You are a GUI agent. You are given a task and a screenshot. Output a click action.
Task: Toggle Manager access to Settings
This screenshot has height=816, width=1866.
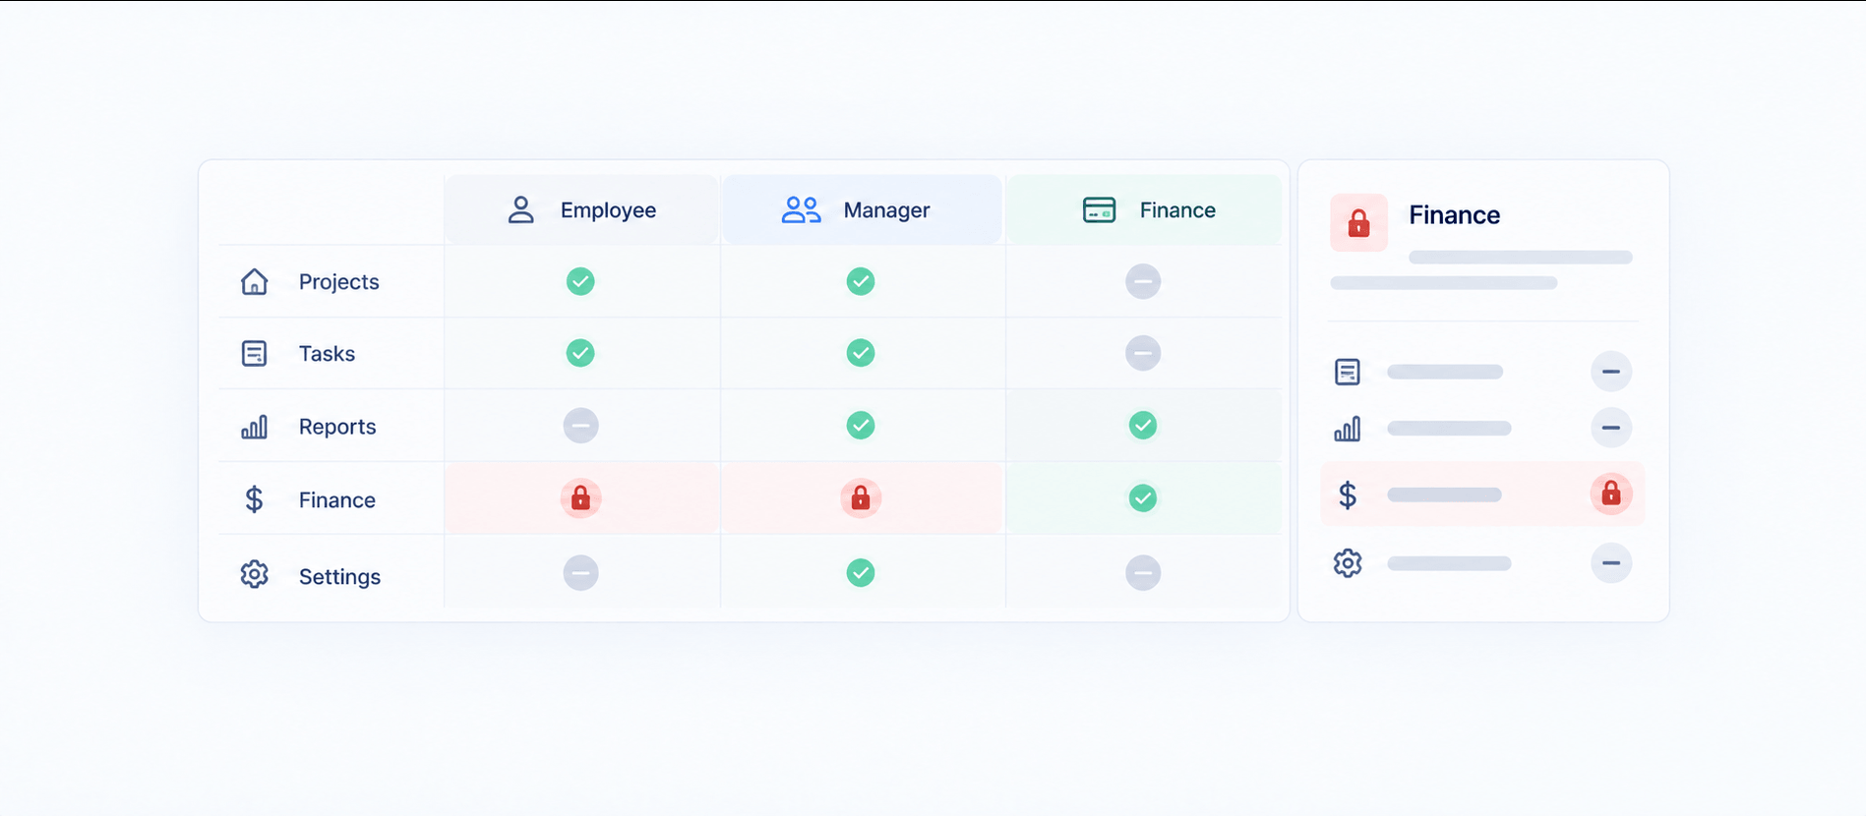[861, 573]
